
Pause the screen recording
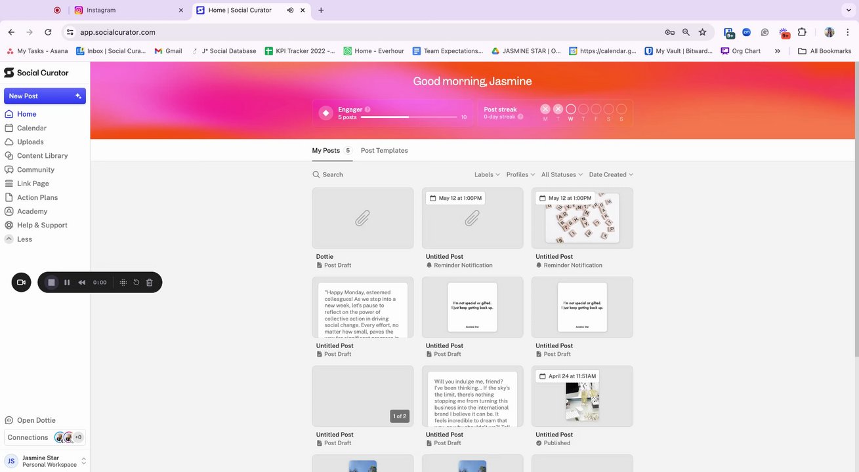click(x=67, y=283)
